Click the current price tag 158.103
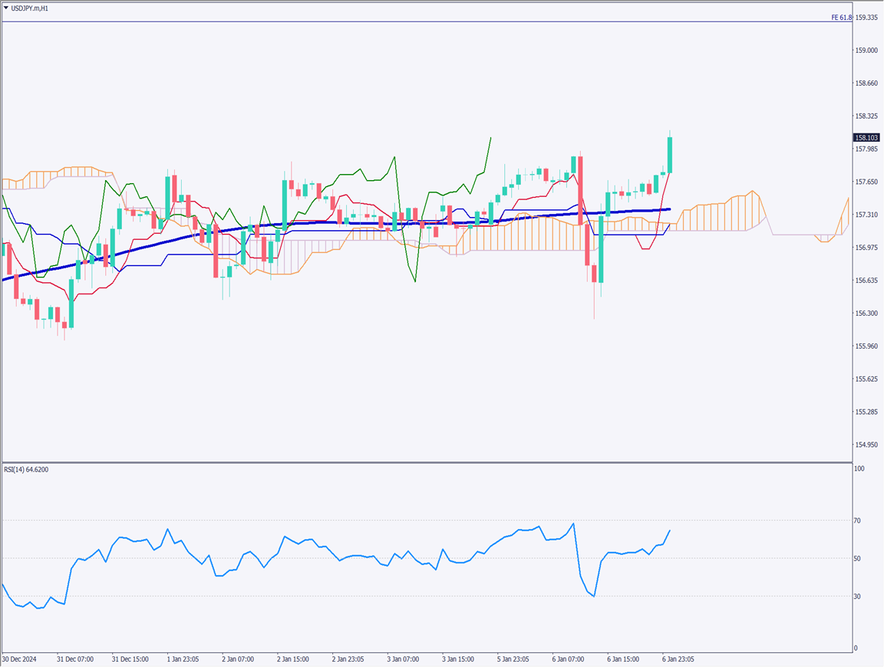The width and height of the screenshot is (884, 667). 866,138
